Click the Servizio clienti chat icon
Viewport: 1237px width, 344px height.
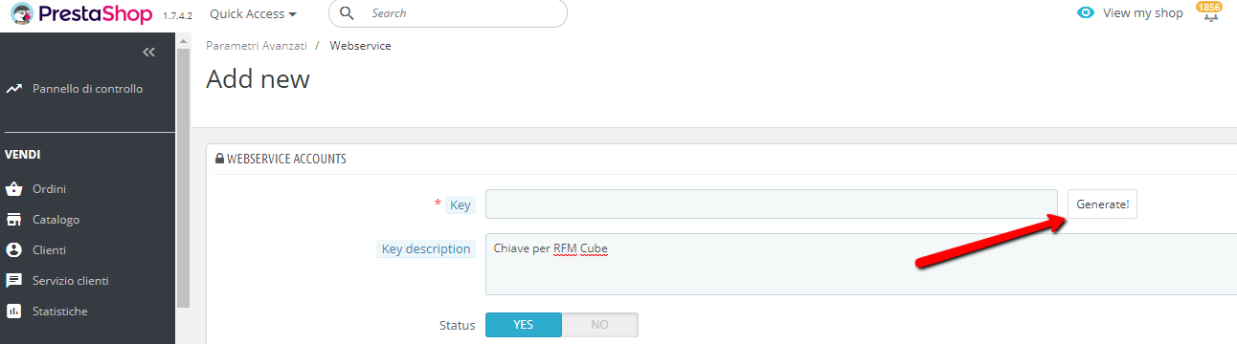(14, 281)
